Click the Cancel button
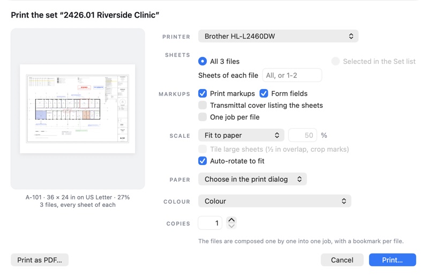427x276 pixels. [x=342, y=260]
